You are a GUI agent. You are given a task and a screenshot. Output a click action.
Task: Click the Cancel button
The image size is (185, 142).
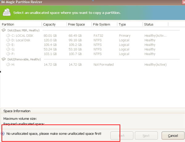[173, 136]
